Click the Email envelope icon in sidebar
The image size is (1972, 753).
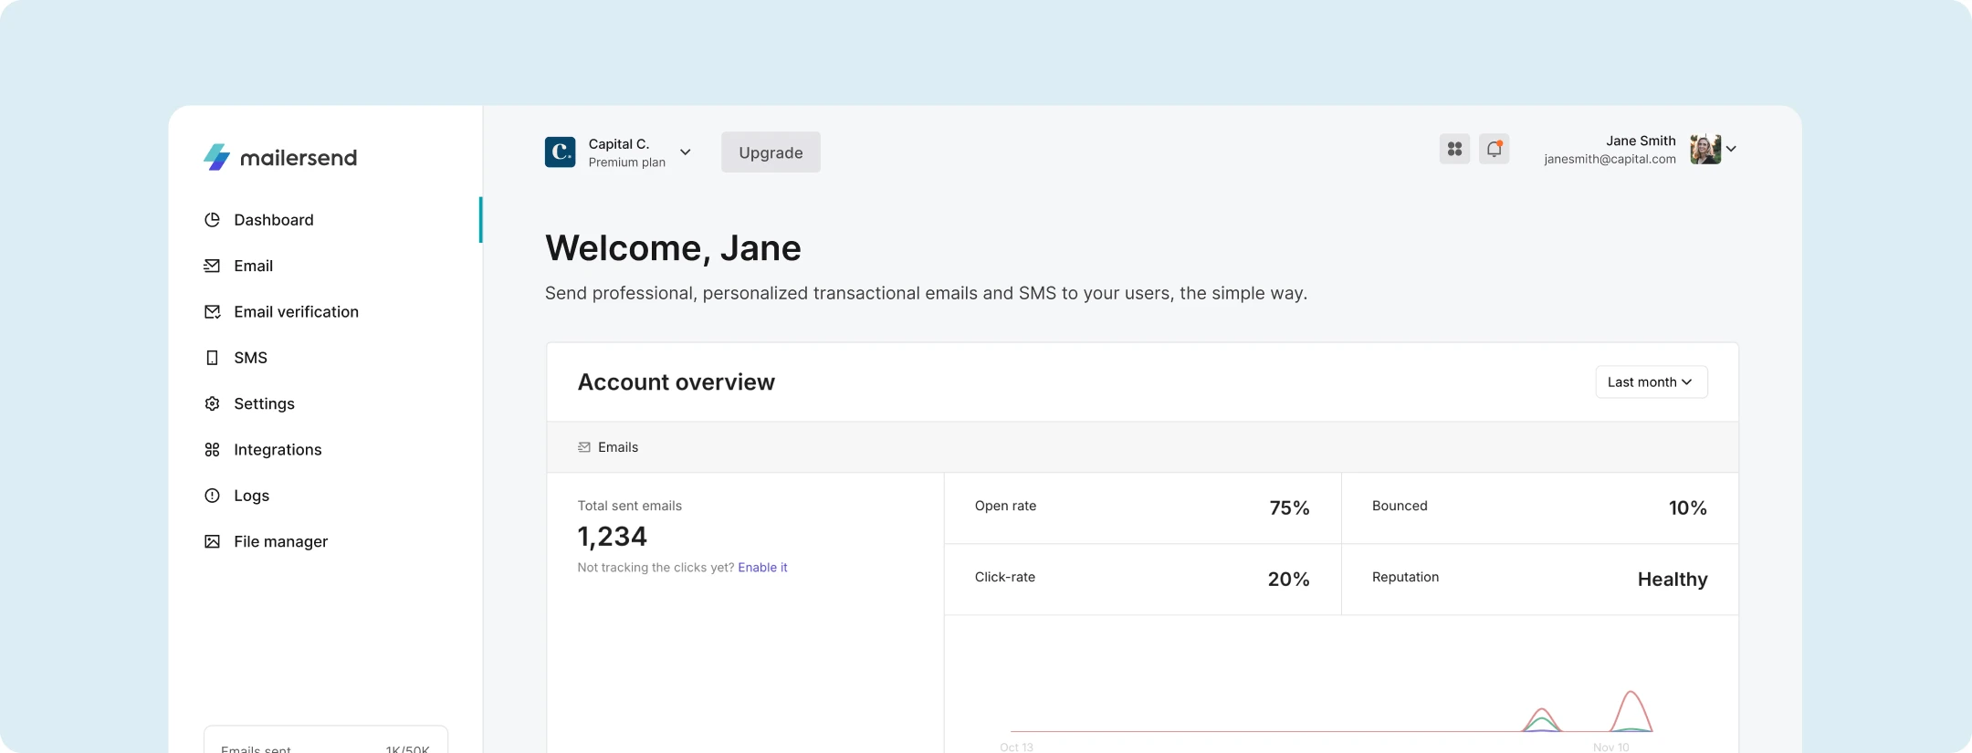212,266
